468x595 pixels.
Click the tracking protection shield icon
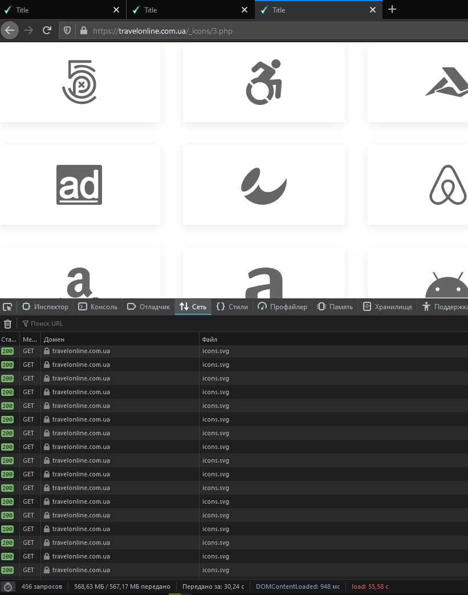67,30
